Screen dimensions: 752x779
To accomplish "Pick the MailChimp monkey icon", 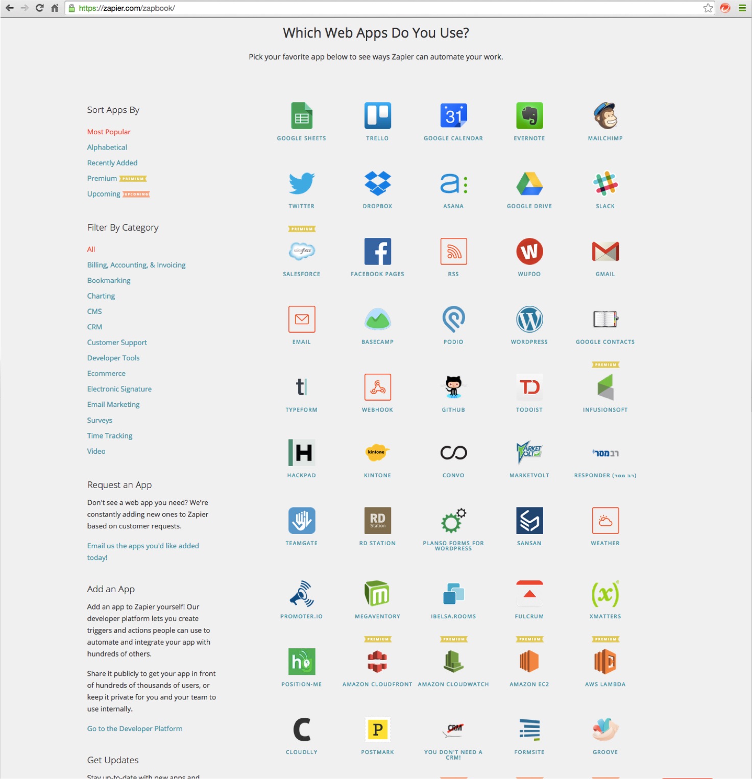I will pos(605,116).
